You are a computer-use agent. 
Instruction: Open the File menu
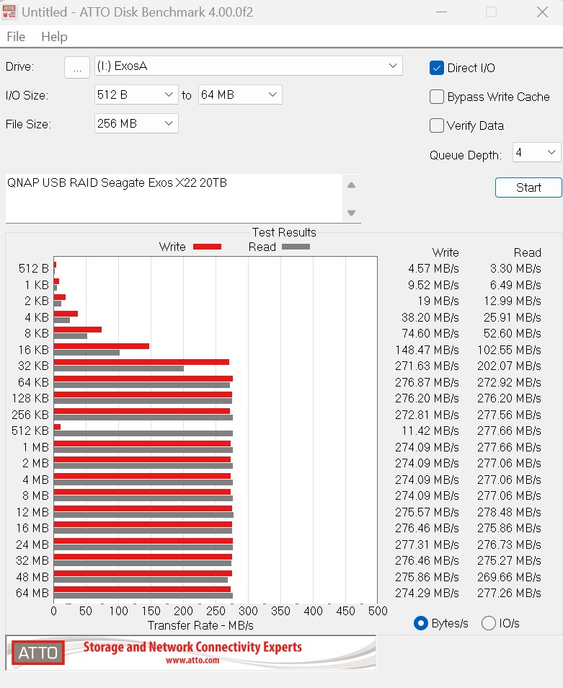click(15, 37)
